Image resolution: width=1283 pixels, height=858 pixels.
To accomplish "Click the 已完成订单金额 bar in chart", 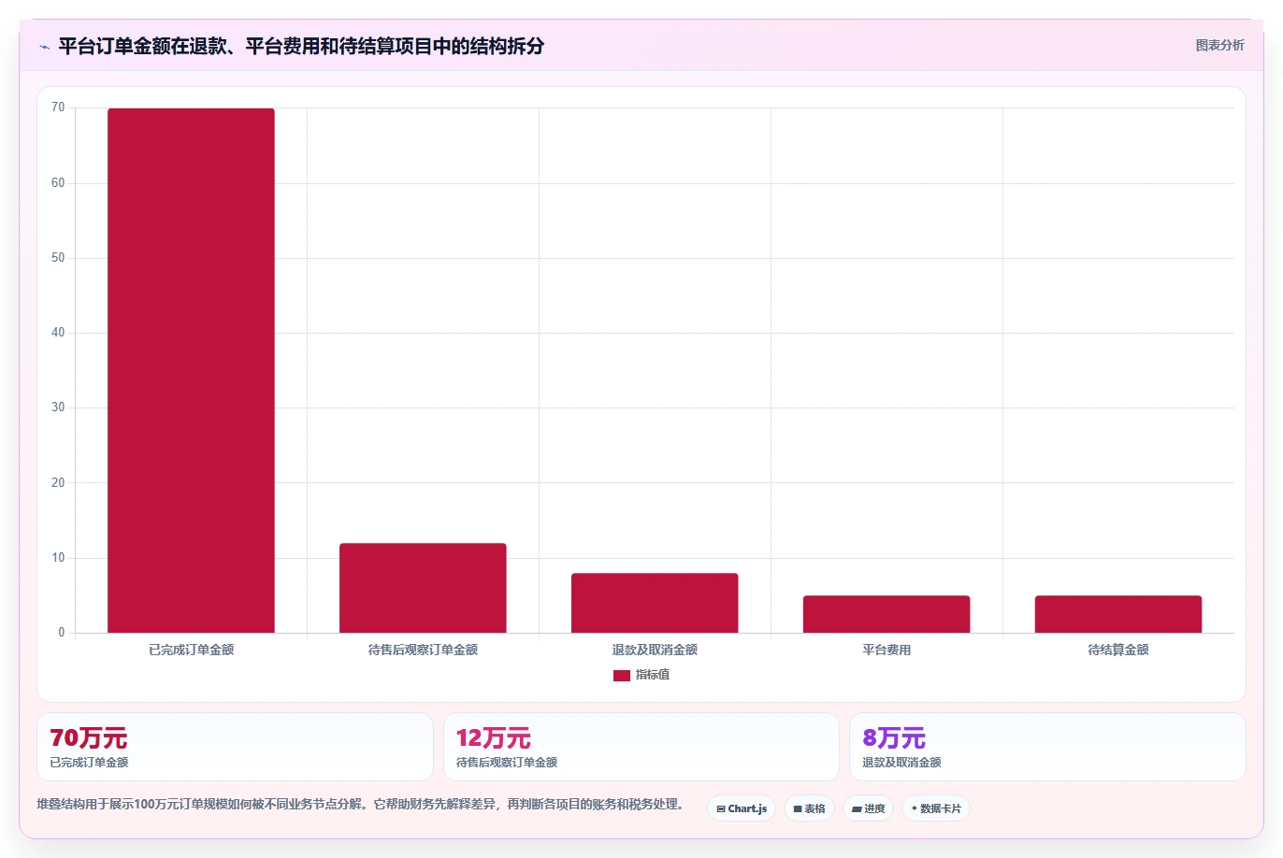I will (x=191, y=370).
